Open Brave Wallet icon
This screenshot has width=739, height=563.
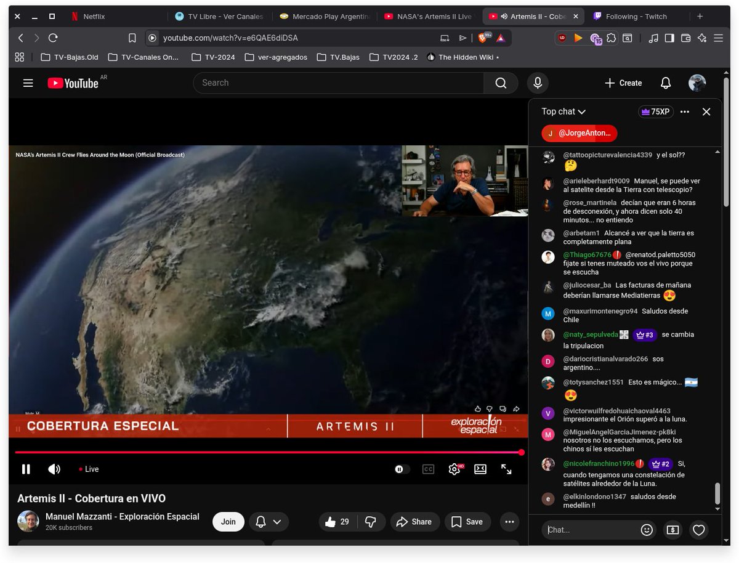pos(686,38)
